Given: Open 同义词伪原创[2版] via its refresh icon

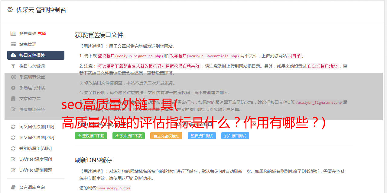Looking at the screenshot, I should (x=13, y=138).
